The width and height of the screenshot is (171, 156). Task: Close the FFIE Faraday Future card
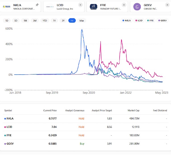coord(124,5)
